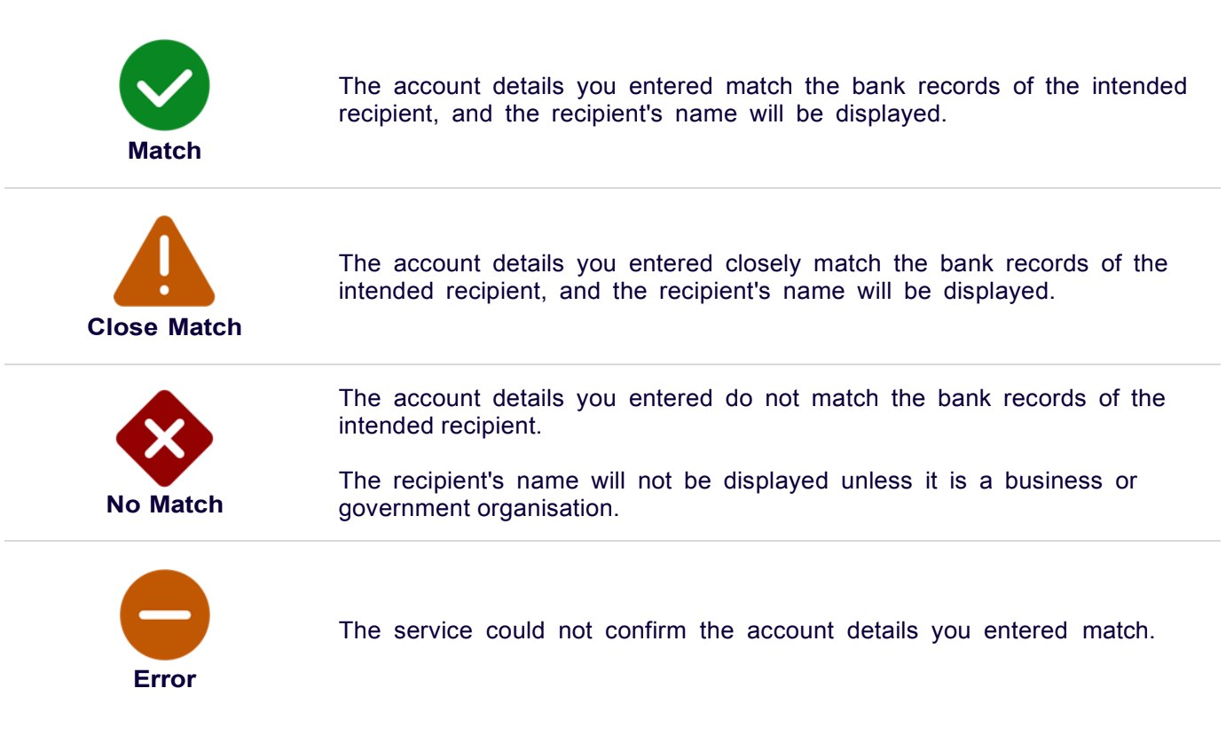Click the Error description about service confirmation
The height and width of the screenshot is (743, 1226).
[746, 631]
